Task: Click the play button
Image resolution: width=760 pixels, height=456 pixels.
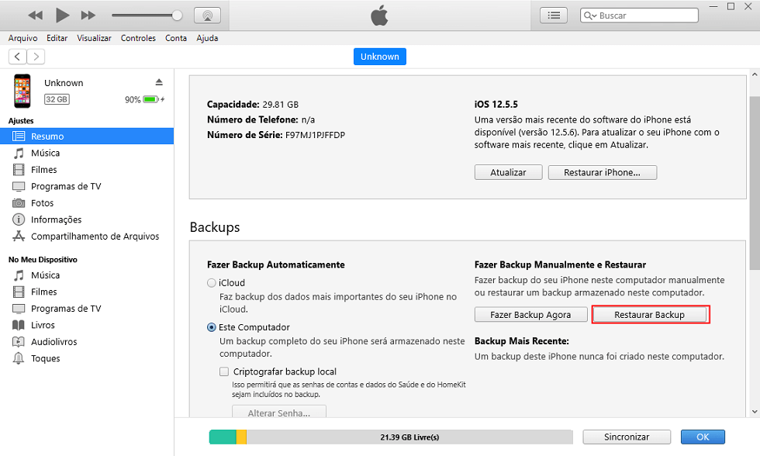Action: [x=63, y=15]
